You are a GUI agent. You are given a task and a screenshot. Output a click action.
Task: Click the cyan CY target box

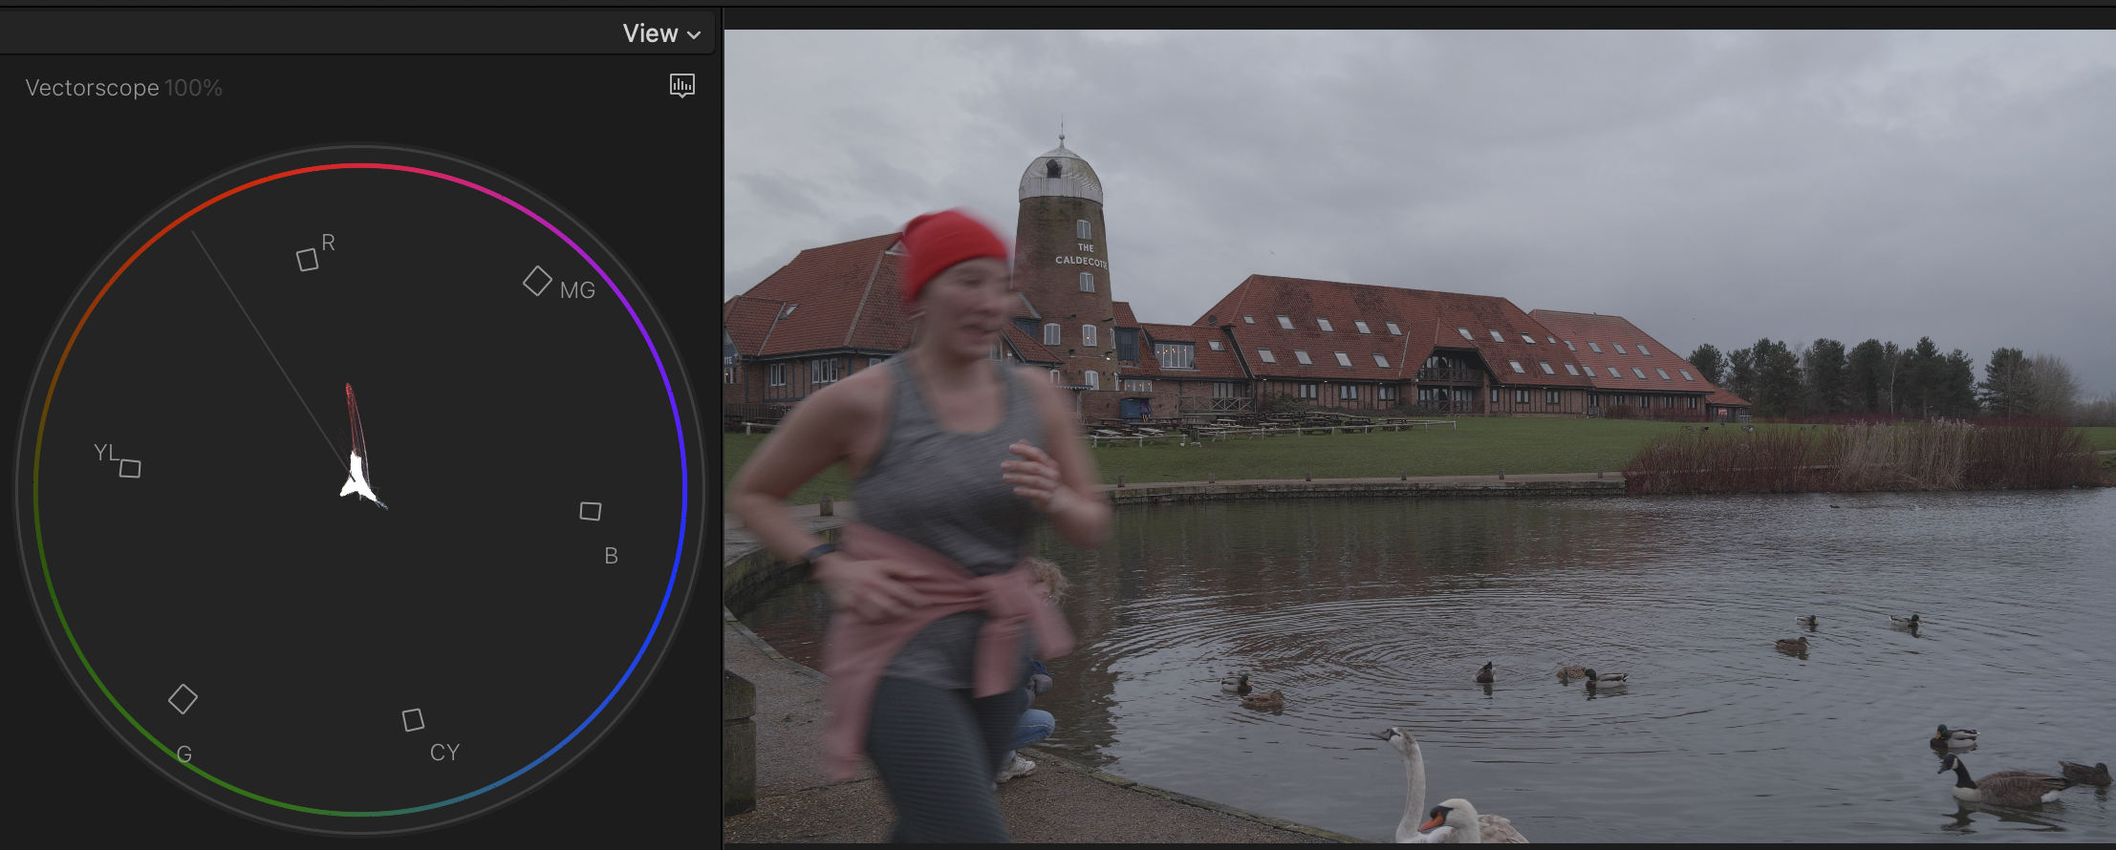(413, 719)
